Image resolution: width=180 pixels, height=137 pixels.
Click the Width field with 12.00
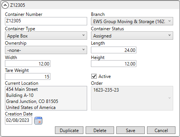(28, 64)
